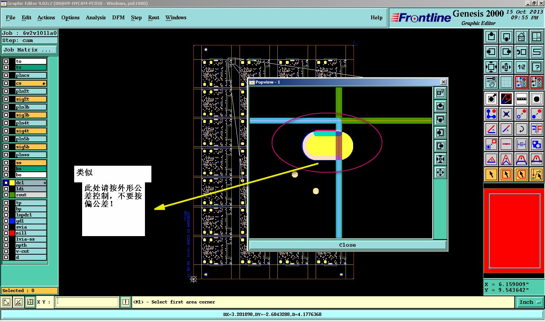Toggle the checkbox for layer 'v-cut'

click(6, 251)
